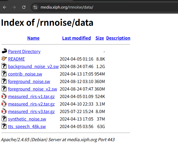This screenshot has height=146, width=178.
Task: Open the Parent Directory link
Action: (24, 51)
